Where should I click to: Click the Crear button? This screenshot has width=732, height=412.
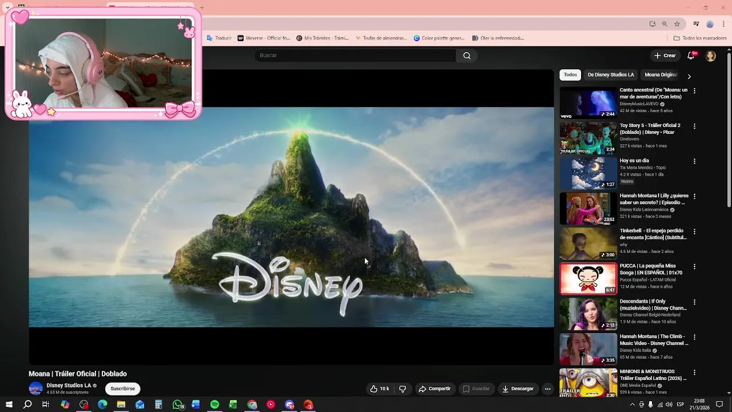[665, 56]
